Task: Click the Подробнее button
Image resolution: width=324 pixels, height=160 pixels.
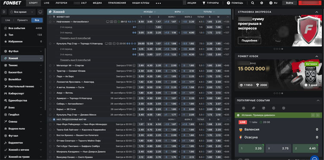Action: (x=249, y=40)
